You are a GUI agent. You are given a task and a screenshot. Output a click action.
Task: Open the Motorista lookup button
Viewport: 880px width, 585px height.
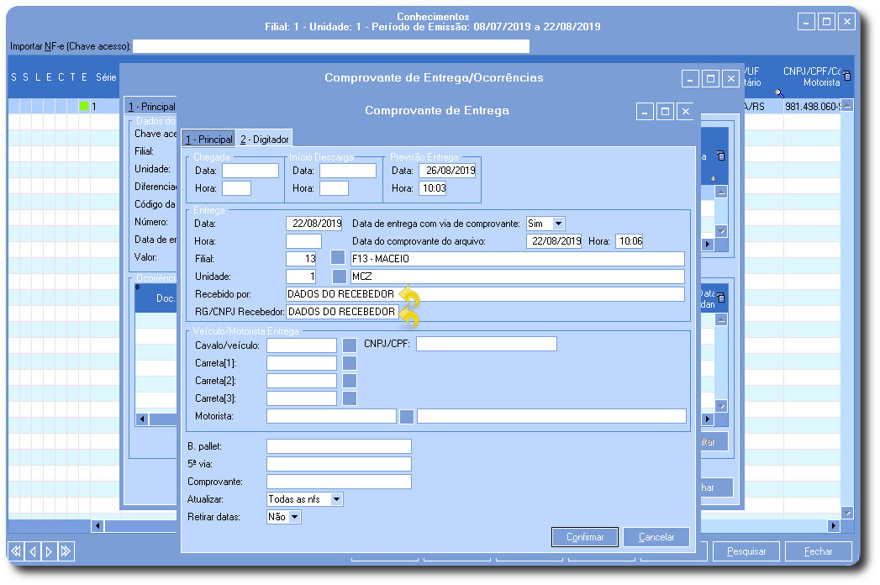click(407, 416)
